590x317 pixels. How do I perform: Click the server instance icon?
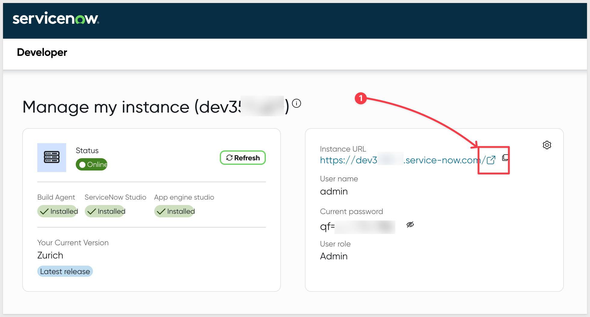52,157
